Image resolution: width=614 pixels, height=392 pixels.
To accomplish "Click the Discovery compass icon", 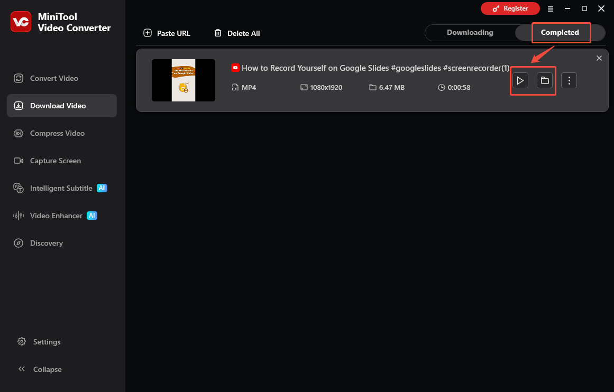I will click(19, 243).
